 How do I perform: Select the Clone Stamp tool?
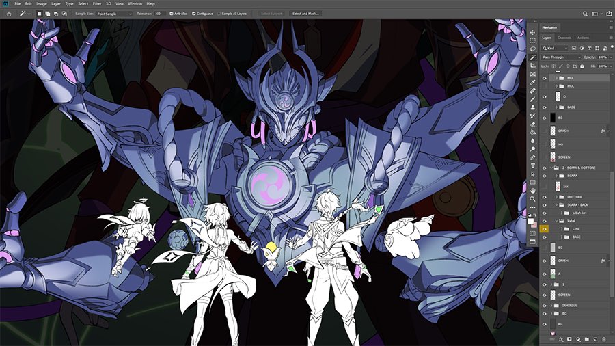click(532, 107)
